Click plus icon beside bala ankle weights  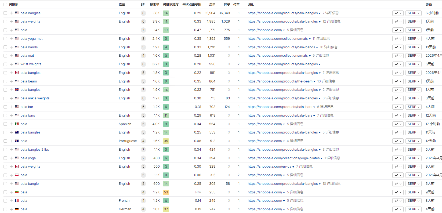(x=11, y=98)
